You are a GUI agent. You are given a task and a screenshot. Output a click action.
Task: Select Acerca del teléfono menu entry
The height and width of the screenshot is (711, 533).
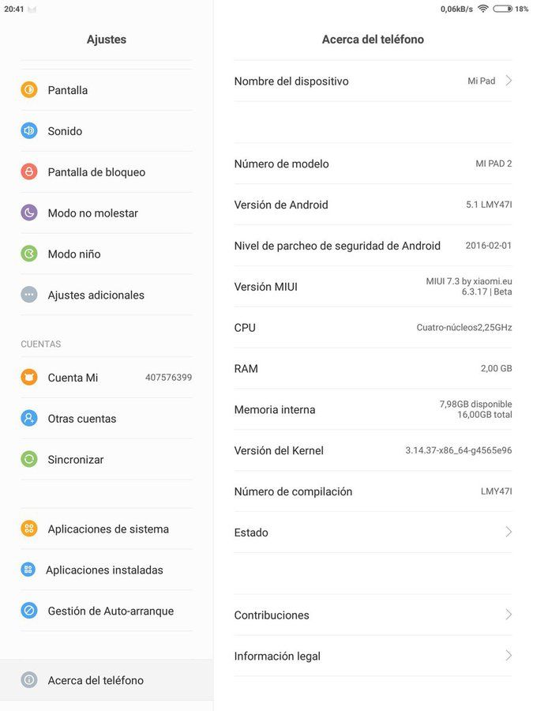[107, 680]
